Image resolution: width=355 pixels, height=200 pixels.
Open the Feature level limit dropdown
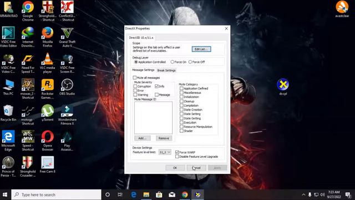point(165,152)
